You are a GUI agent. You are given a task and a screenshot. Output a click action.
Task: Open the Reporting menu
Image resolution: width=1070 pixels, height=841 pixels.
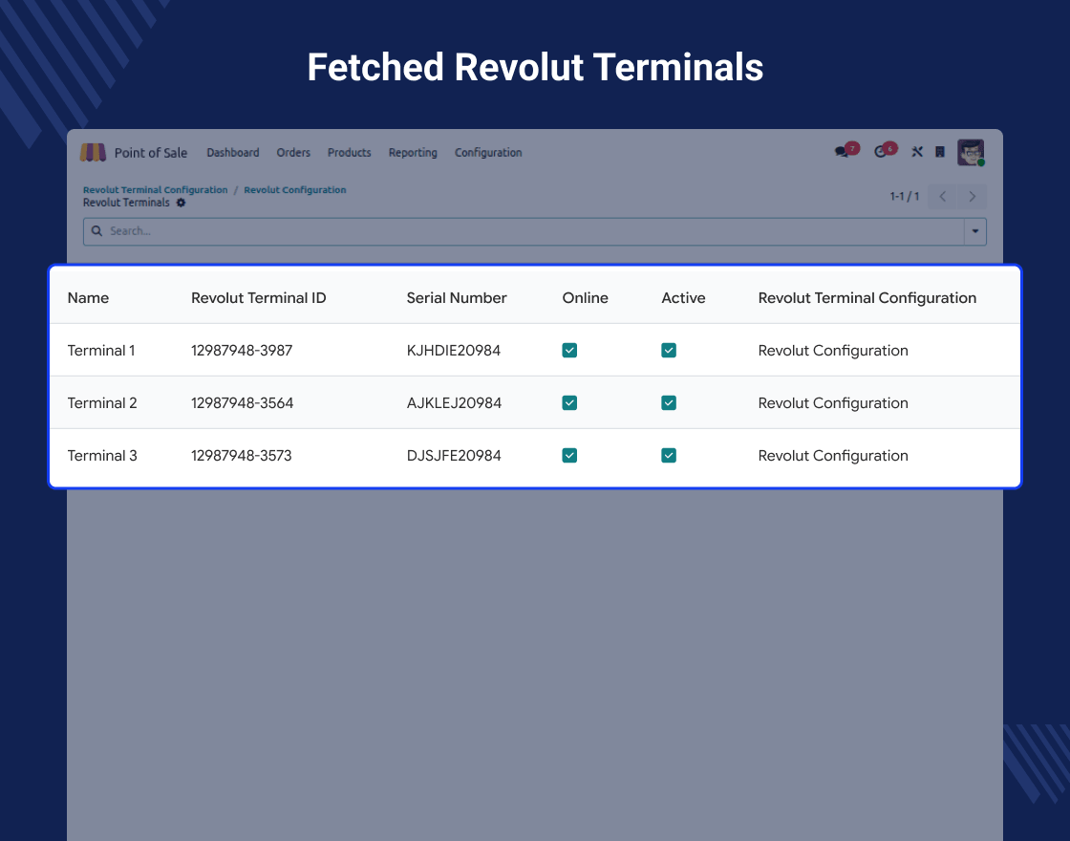click(x=413, y=152)
